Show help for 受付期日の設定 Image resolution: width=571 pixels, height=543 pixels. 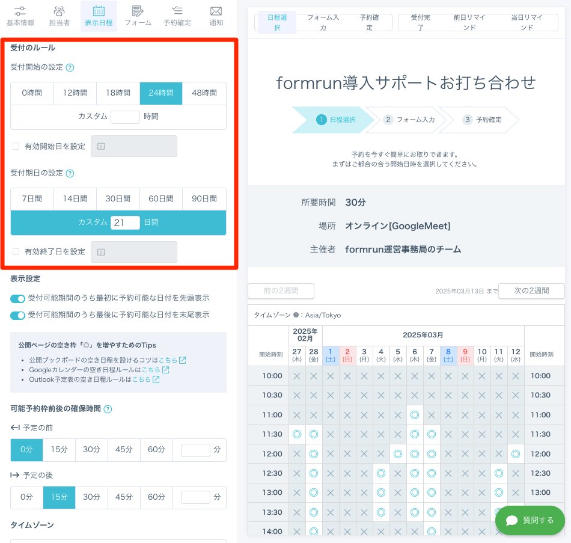[70, 173]
